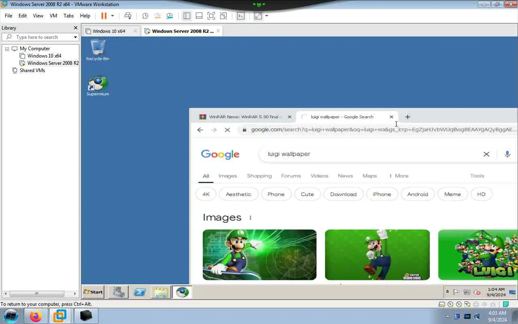Open the Help menu
Screen dimensions: 518x324
click(85, 16)
